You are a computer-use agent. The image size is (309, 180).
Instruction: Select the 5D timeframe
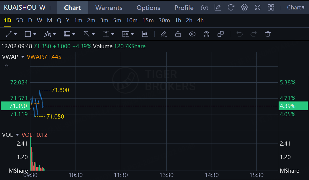tap(19, 21)
